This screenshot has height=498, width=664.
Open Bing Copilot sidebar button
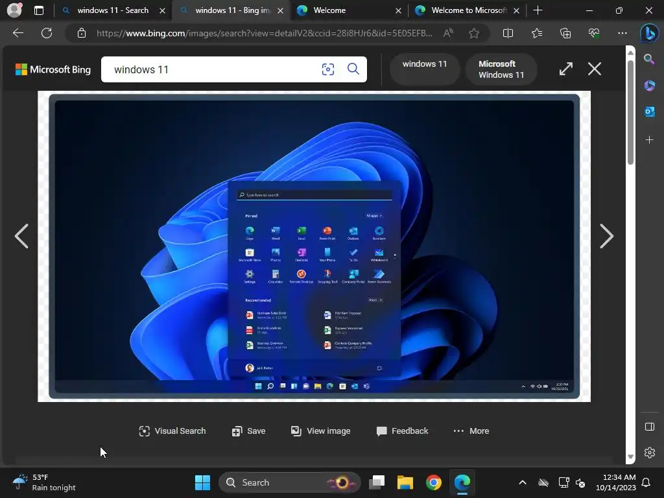(x=649, y=33)
